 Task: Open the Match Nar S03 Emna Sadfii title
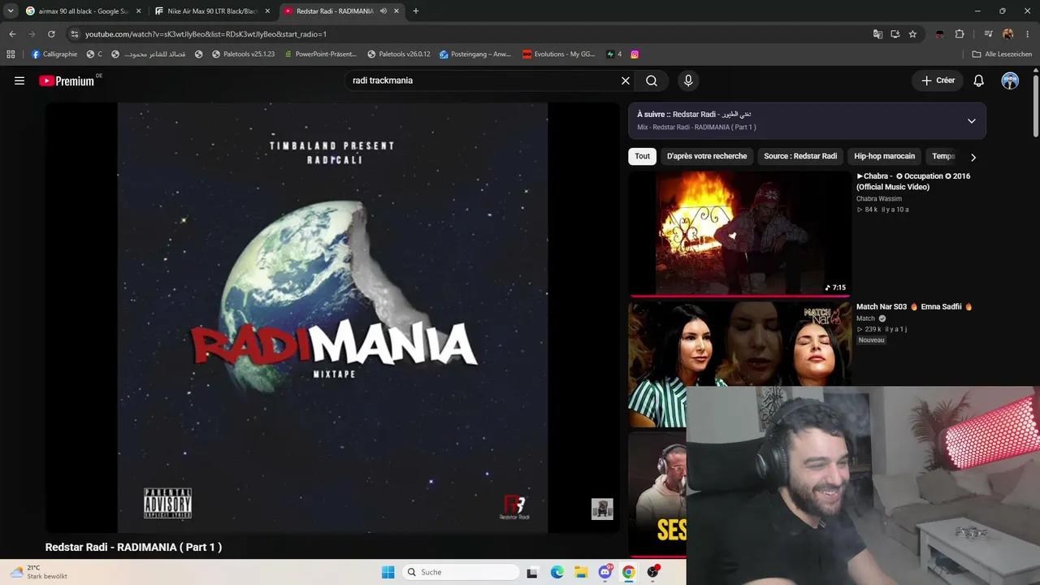point(914,306)
